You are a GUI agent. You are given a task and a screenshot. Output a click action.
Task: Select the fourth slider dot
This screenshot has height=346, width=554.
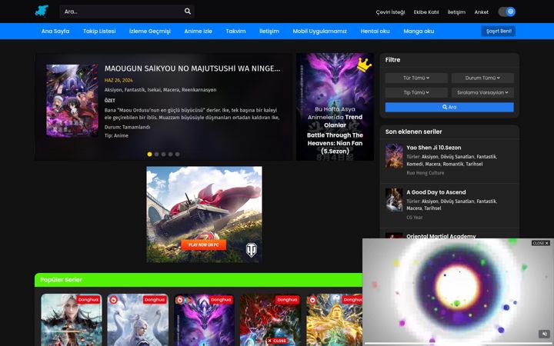[170, 155]
